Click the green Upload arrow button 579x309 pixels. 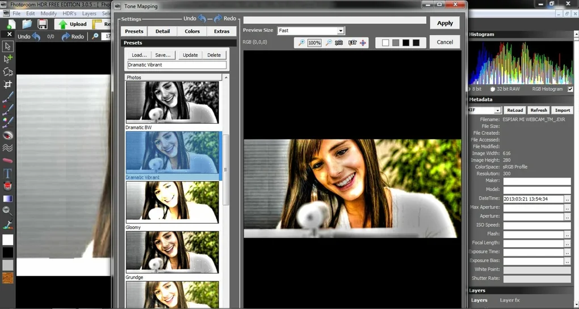coord(73,24)
